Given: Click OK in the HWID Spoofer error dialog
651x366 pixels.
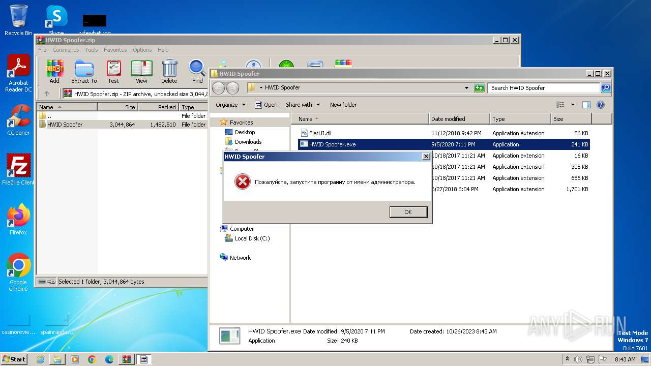Looking at the screenshot, I should pyautogui.click(x=408, y=212).
